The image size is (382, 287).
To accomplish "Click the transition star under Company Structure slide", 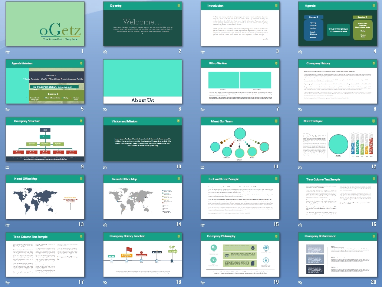I will coord(7,168).
